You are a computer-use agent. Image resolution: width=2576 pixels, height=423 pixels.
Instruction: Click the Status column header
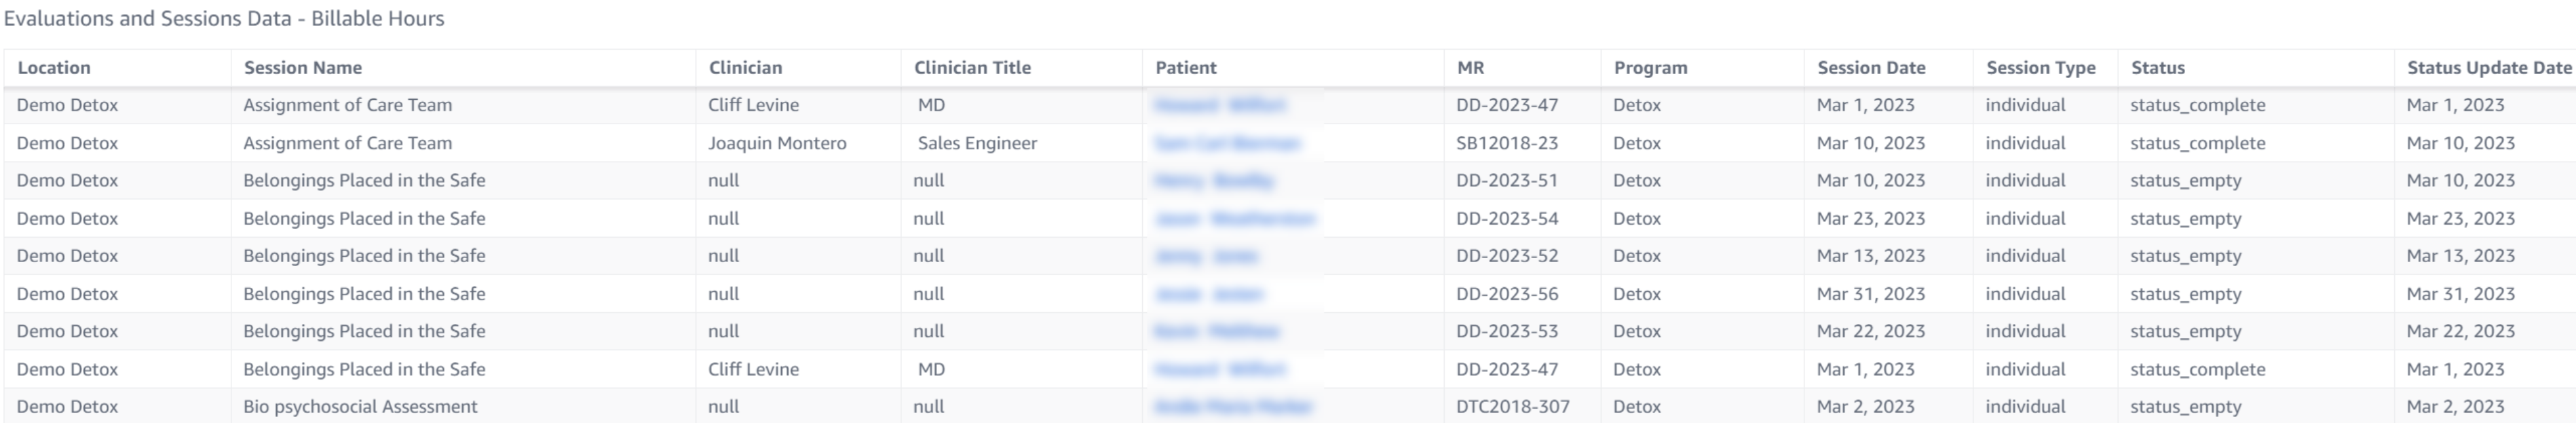pos(2158,68)
